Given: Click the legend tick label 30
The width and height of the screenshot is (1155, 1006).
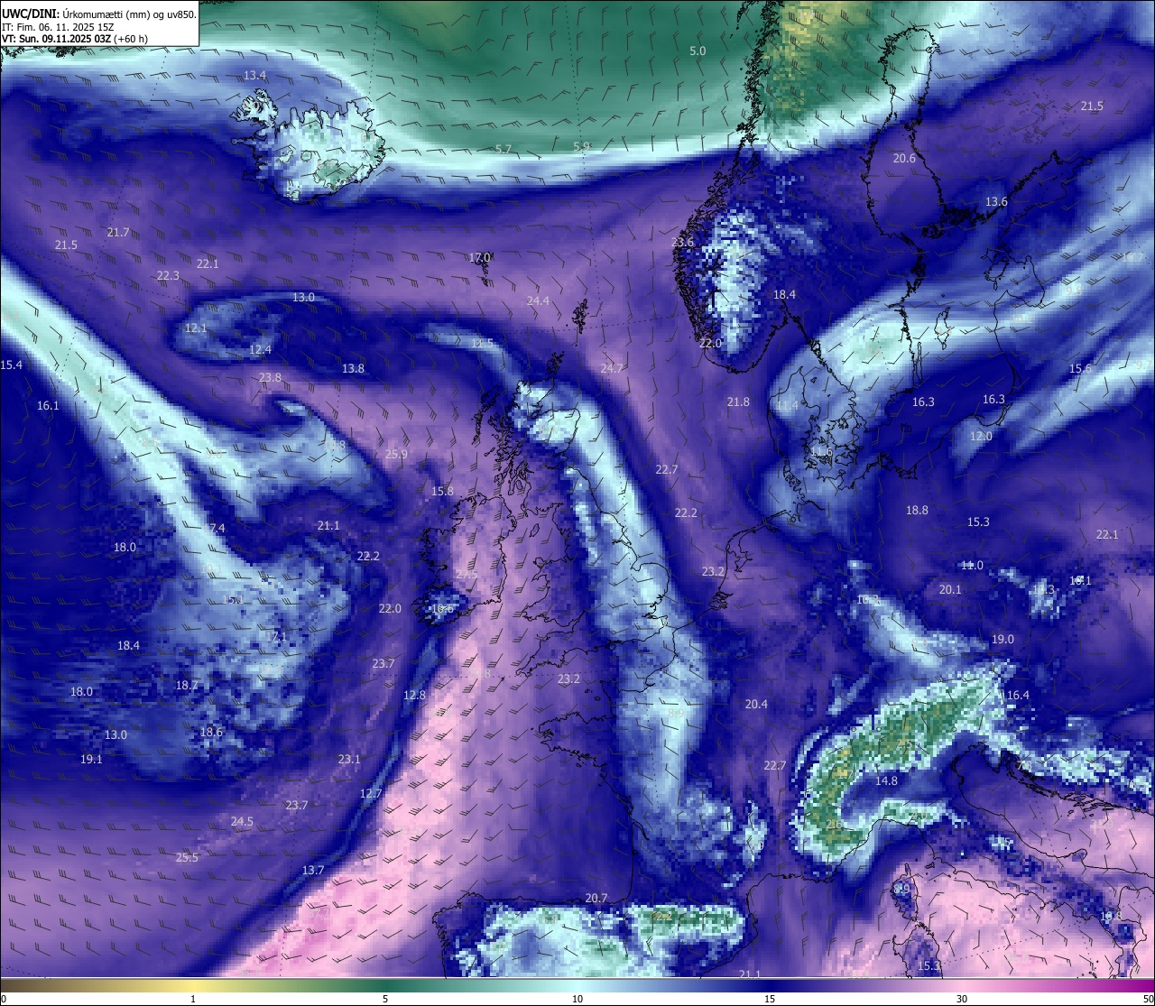Looking at the screenshot, I should click(x=962, y=999).
